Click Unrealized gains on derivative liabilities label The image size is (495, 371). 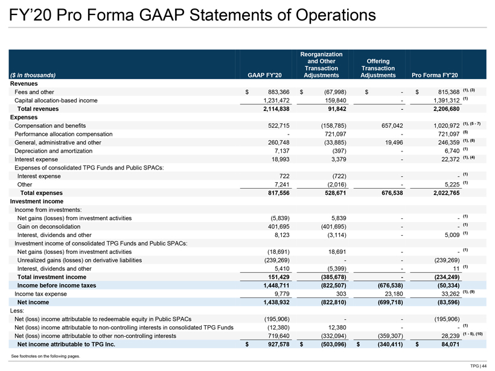click(80, 260)
